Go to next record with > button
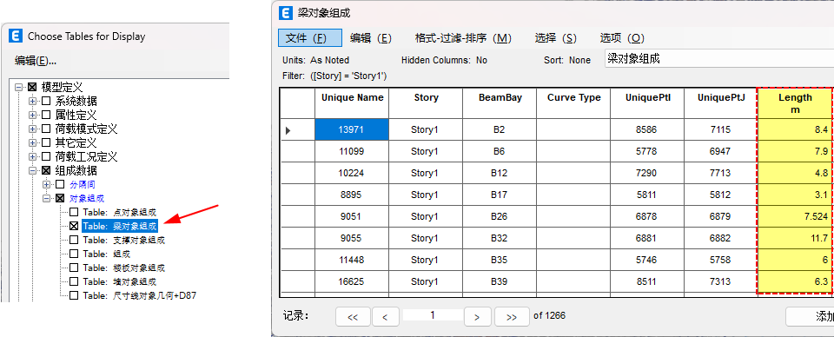Image resolution: width=834 pixels, height=337 pixels. (477, 317)
